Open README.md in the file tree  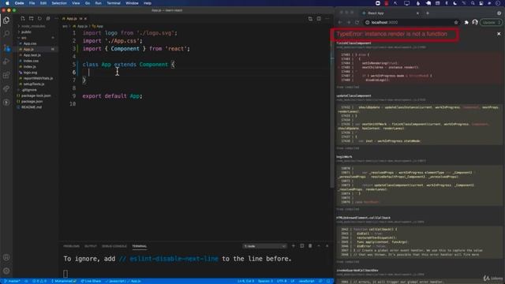point(32,107)
